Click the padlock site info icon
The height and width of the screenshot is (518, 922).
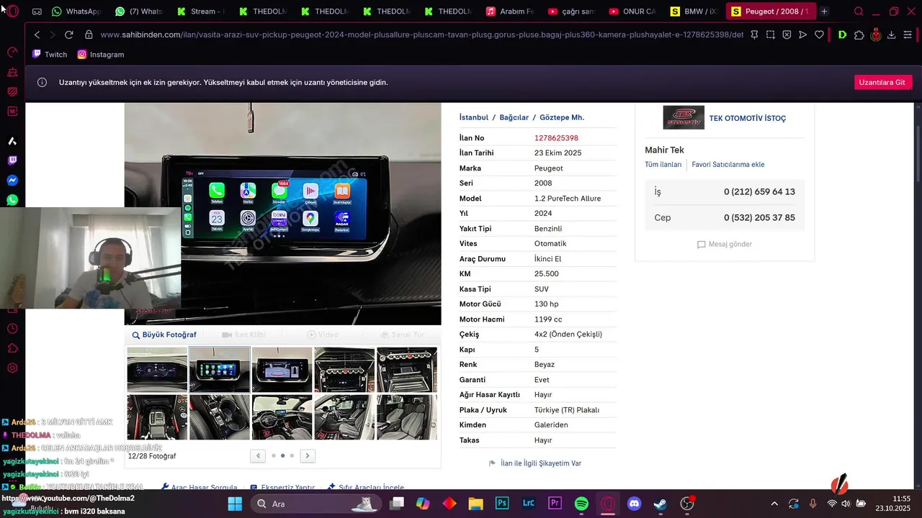click(89, 35)
